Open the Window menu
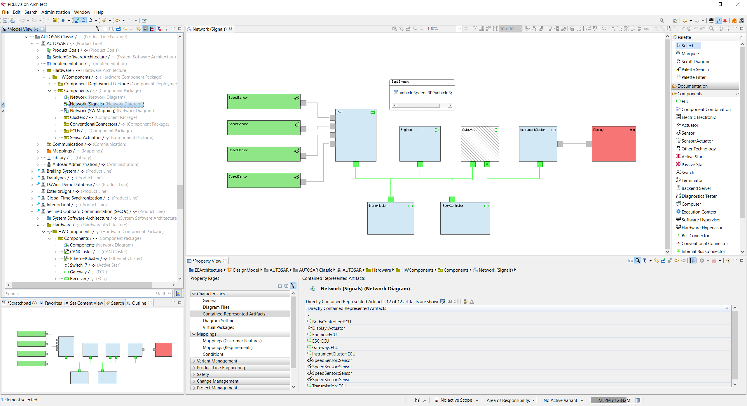747x406 pixels. click(x=82, y=12)
